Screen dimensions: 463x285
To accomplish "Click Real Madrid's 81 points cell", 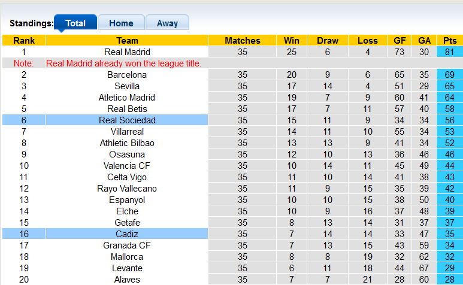I will point(449,52).
